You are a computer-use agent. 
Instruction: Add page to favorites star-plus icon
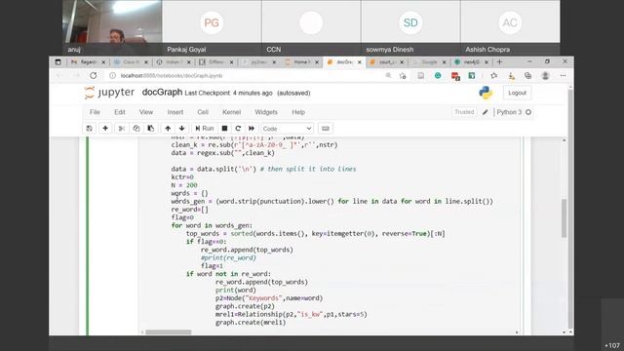click(x=403, y=76)
